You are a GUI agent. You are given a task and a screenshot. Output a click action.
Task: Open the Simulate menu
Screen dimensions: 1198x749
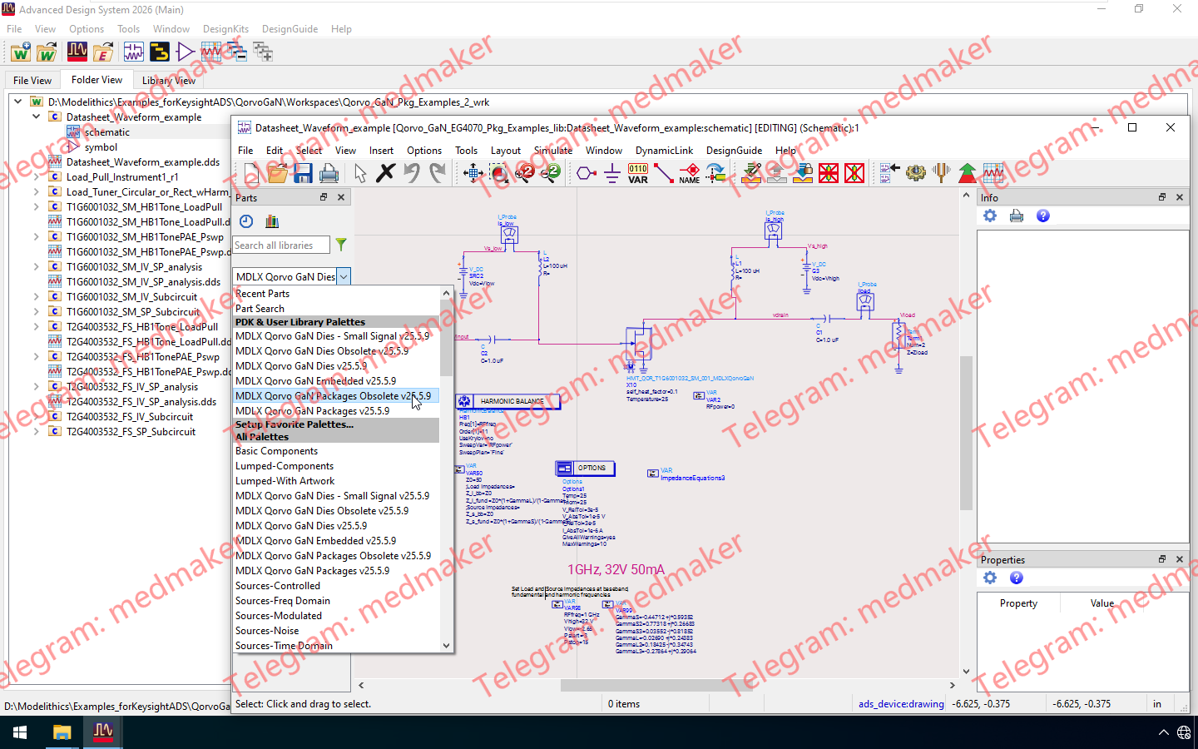click(x=553, y=151)
